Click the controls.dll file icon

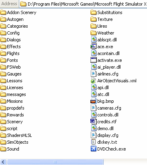pyautogui.click(x=94, y=115)
